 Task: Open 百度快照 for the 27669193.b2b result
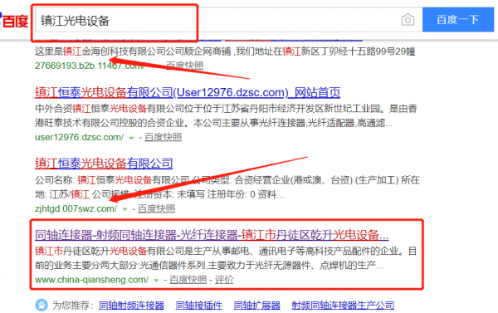tap(185, 66)
